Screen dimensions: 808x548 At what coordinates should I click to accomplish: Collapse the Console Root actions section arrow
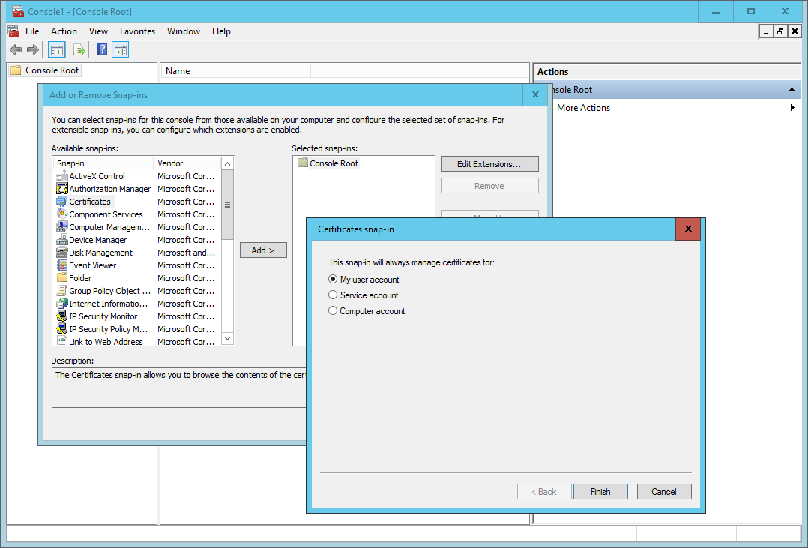792,90
